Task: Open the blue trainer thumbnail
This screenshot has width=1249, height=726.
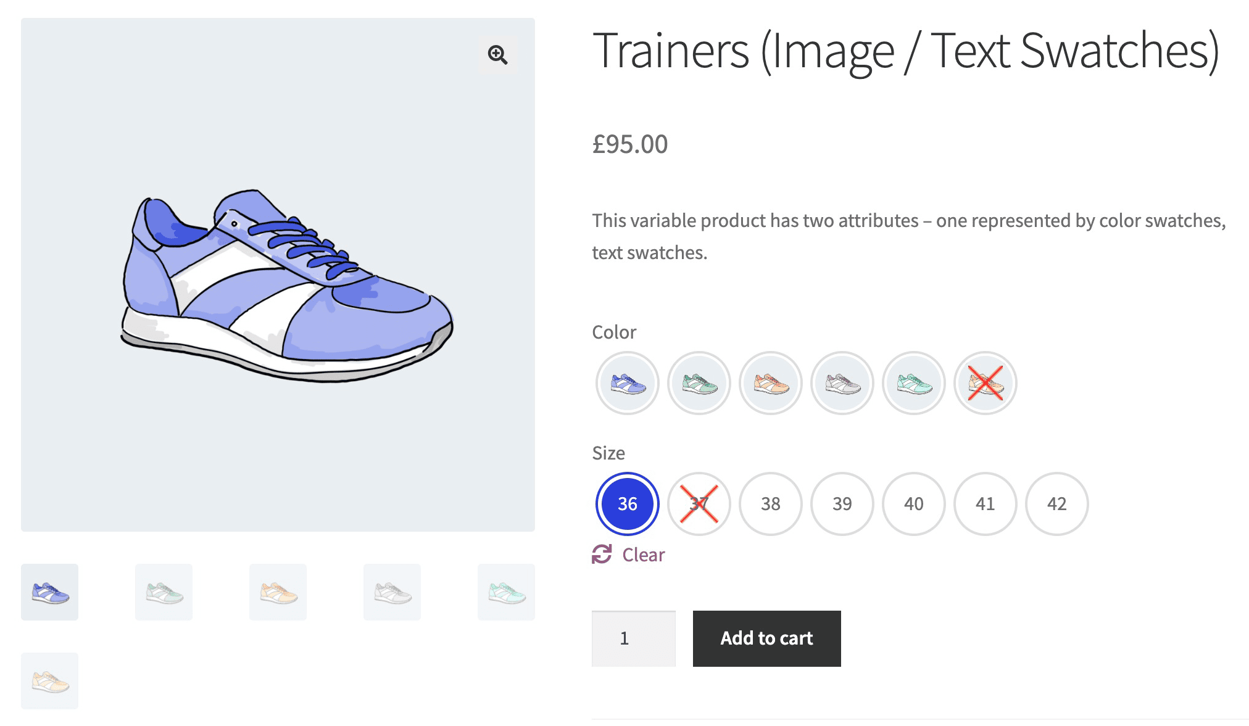Action: [x=49, y=592]
